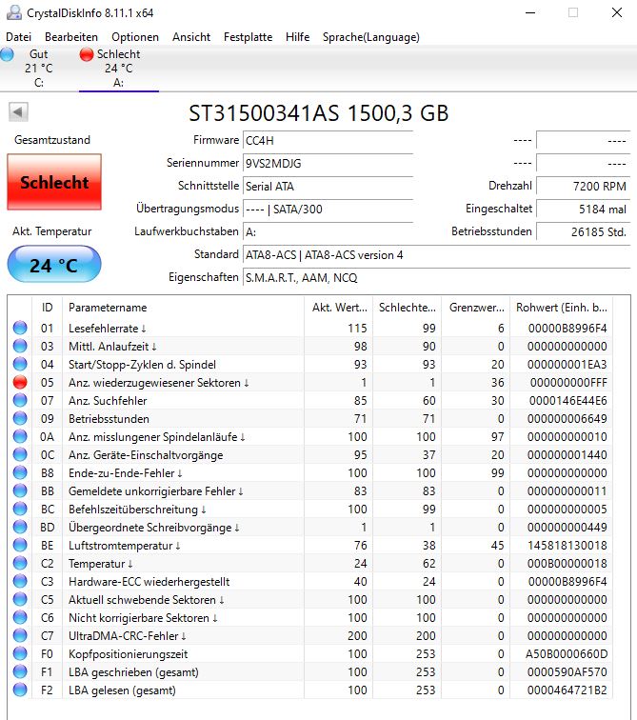Click the status icon for Nicht korrigierbare Sektoren
Viewport: 637px width, 720px height.
pos(20,617)
